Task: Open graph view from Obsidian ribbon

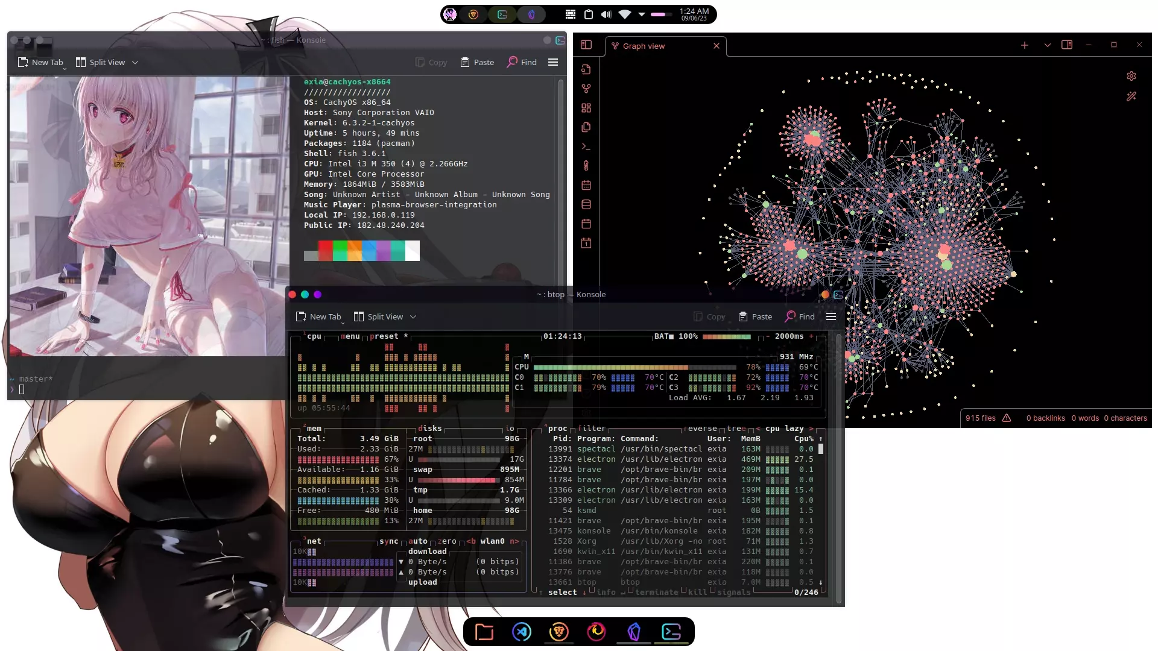Action: coord(586,89)
